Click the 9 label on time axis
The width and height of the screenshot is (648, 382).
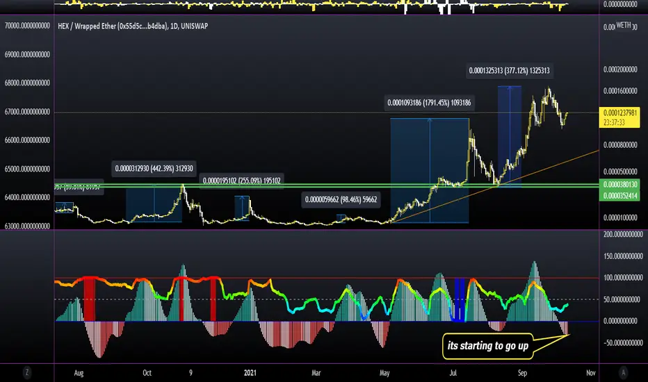point(191,373)
